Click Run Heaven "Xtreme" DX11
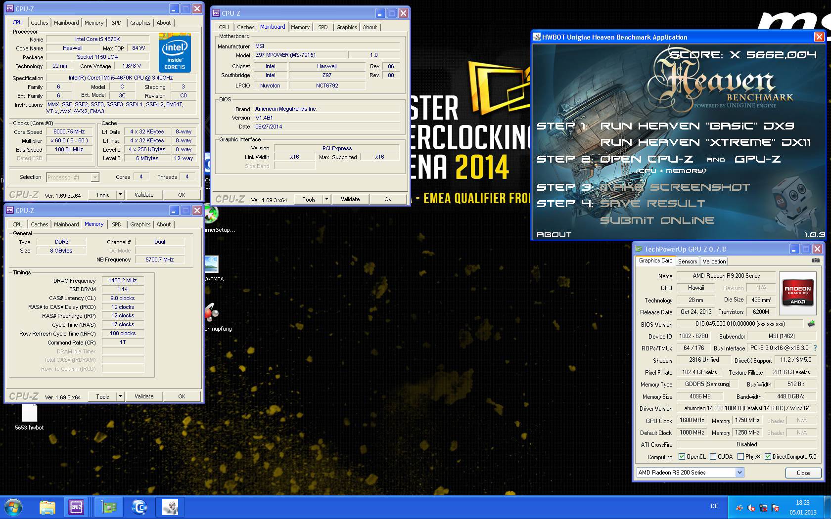 click(705, 142)
